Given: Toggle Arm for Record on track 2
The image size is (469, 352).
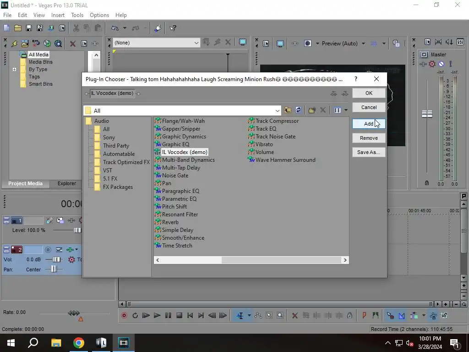Looking at the screenshot, I should click(48, 250).
